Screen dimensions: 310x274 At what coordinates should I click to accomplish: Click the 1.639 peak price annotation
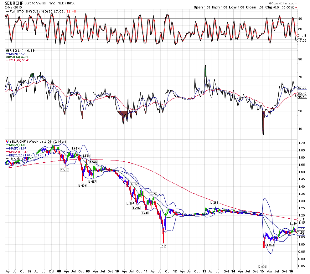[x=75, y=148]
